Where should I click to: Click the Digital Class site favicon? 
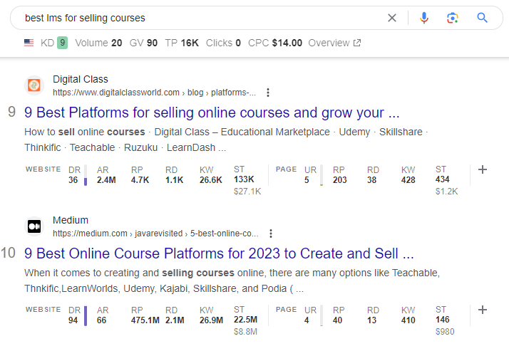(x=34, y=85)
